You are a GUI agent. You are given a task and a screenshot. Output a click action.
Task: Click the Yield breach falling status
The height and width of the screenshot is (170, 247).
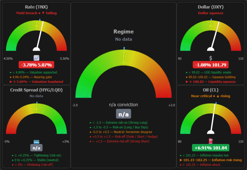pyautogui.click(x=36, y=13)
